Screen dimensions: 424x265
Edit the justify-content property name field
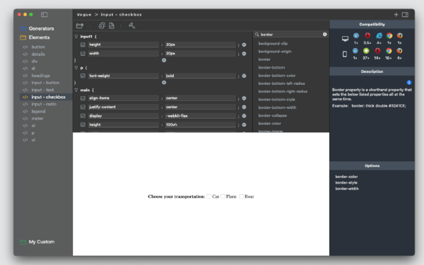pyautogui.click(x=123, y=107)
